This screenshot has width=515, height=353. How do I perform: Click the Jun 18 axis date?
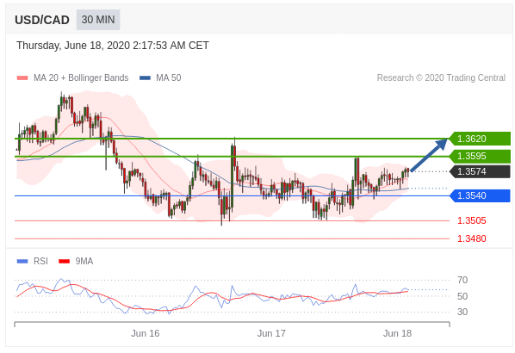(397, 333)
